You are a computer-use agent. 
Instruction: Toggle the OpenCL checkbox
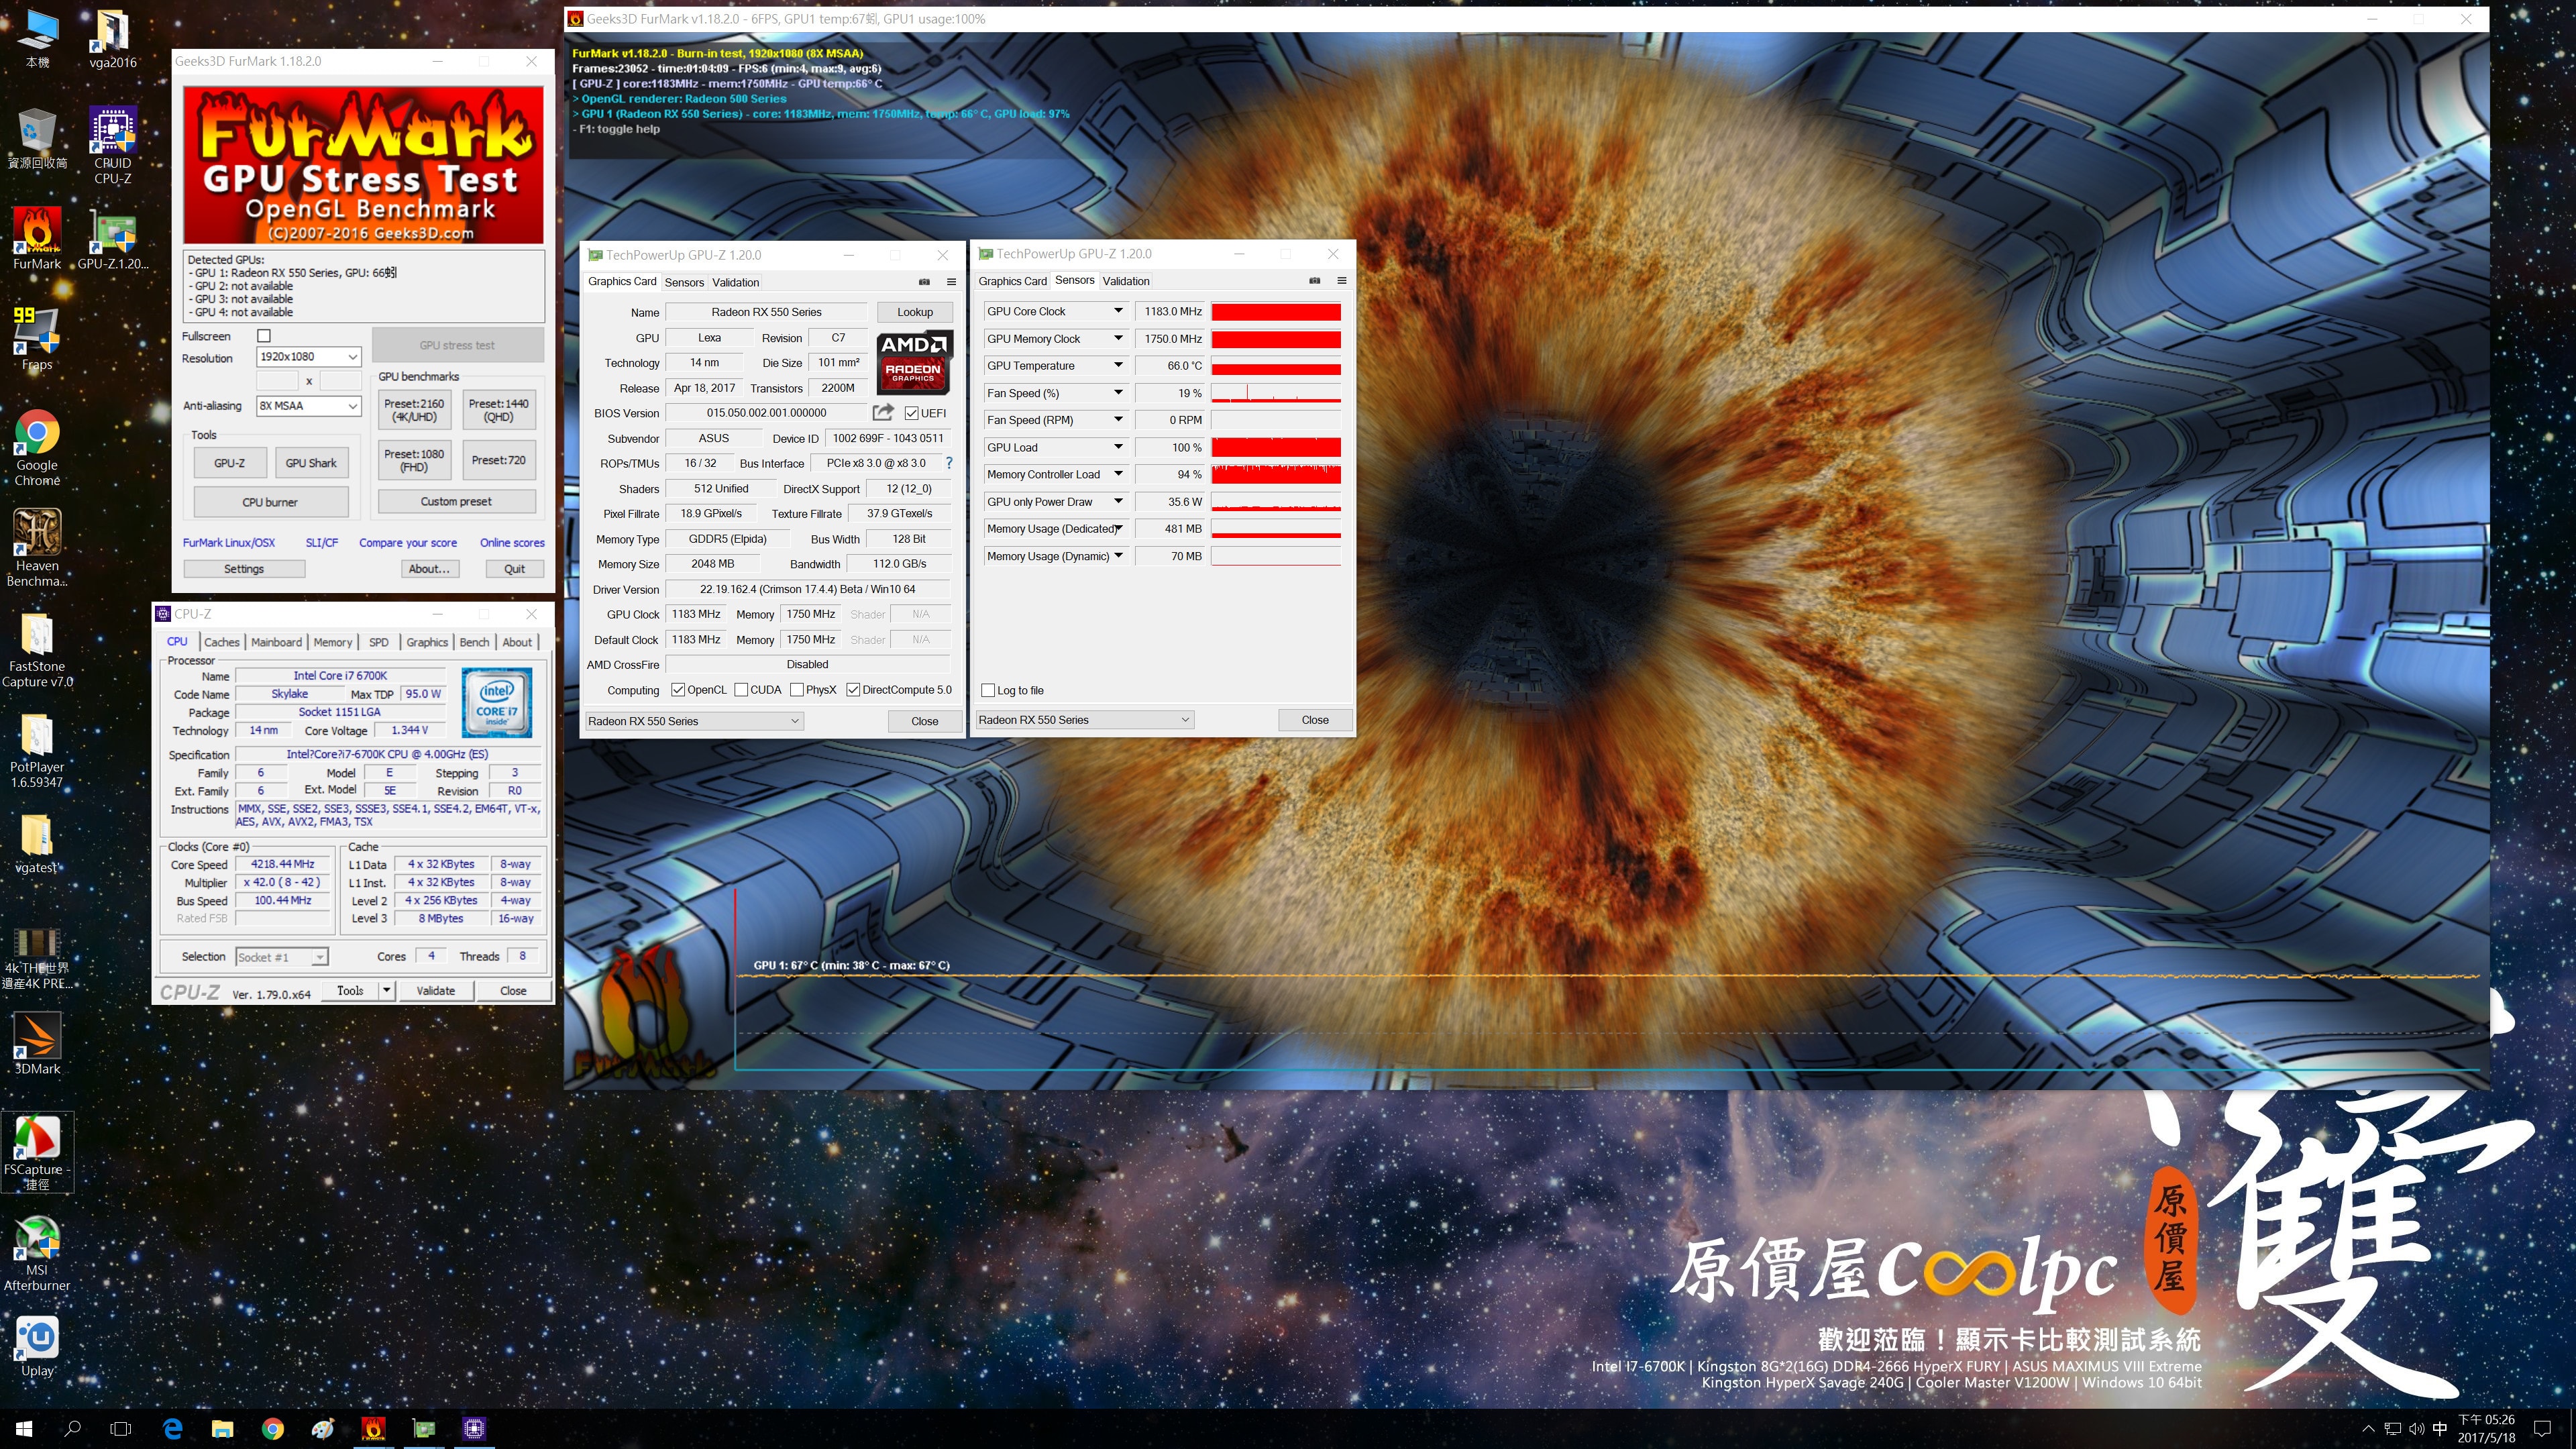click(678, 690)
